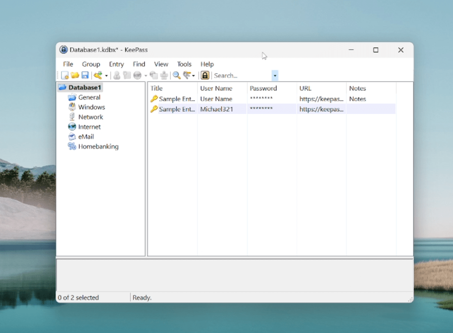Create a new database using the toolbar icon
This screenshot has height=333, width=453.
[x=65, y=75]
